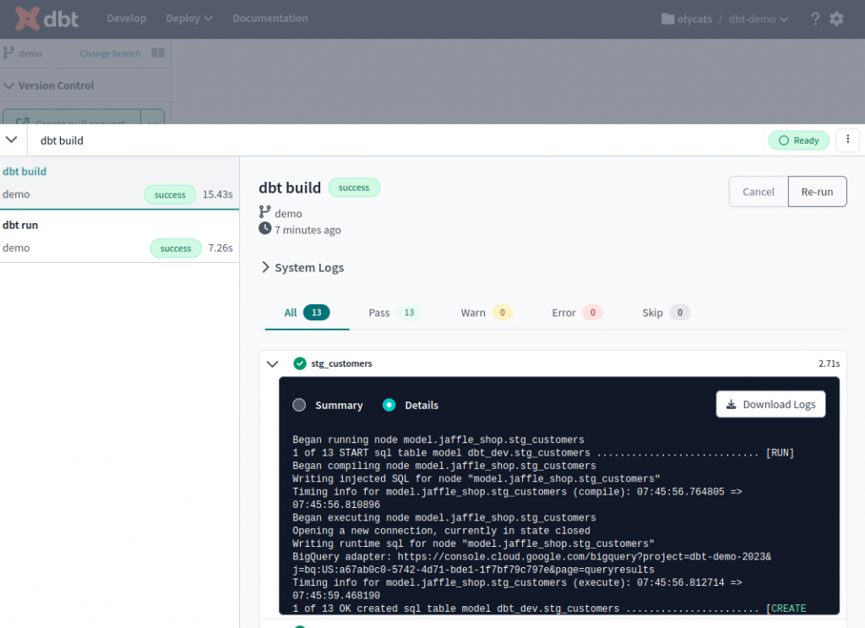Screen dimensions: 865x628
Task: Click the 2.71s timing for stg_customers
Action: pyautogui.click(x=830, y=363)
